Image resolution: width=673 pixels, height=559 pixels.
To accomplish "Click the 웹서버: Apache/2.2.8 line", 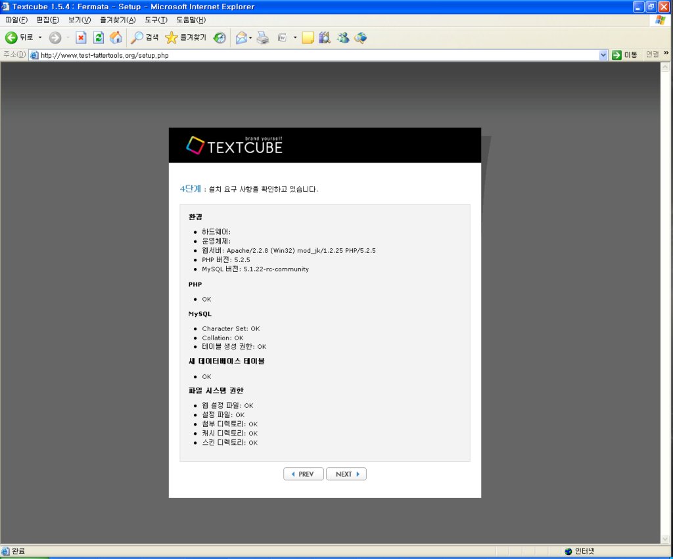I will pos(289,250).
